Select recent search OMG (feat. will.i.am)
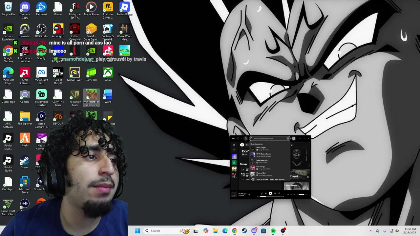The height and width of the screenshot is (236, 420). (270, 155)
